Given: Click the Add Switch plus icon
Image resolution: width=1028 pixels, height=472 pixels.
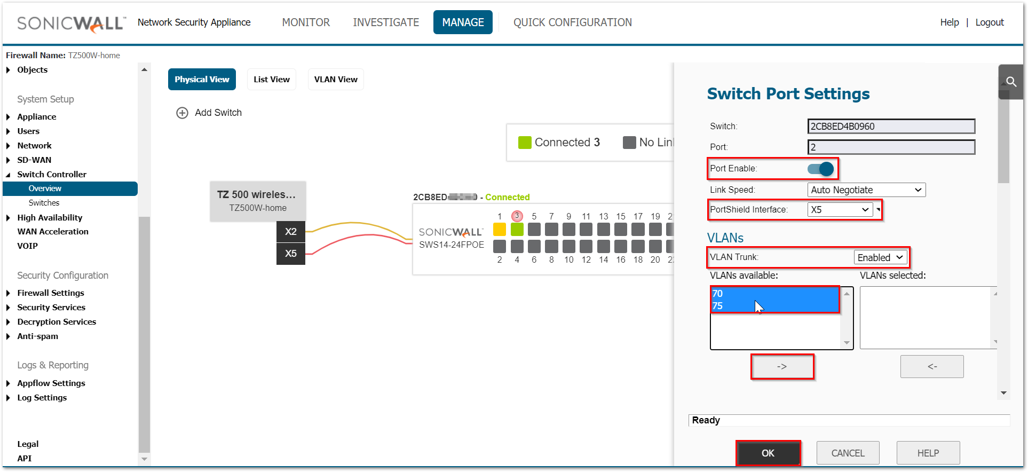Looking at the screenshot, I should pos(183,113).
